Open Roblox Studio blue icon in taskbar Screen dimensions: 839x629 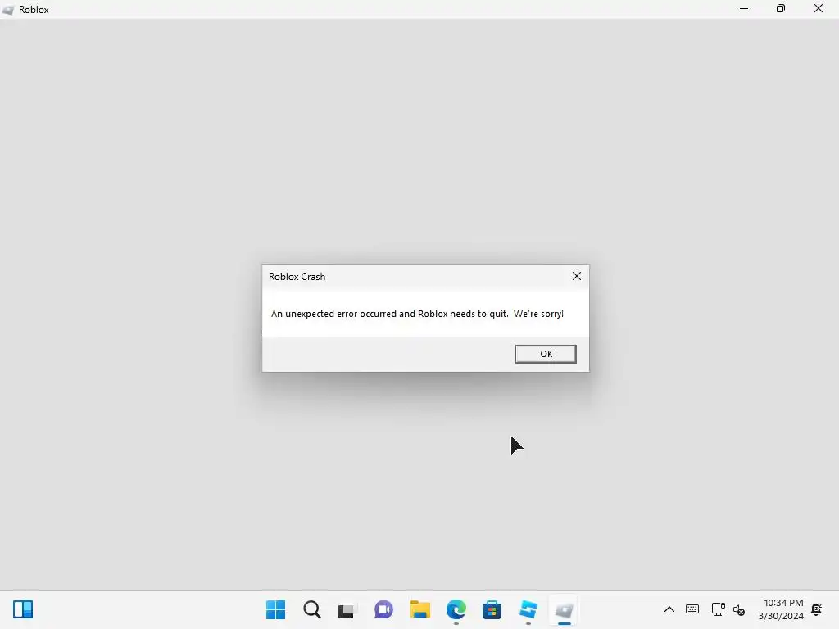click(528, 609)
